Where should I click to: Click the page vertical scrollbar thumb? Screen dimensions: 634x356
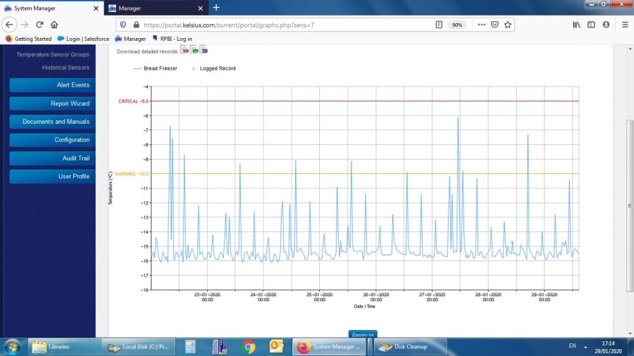[630, 206]
